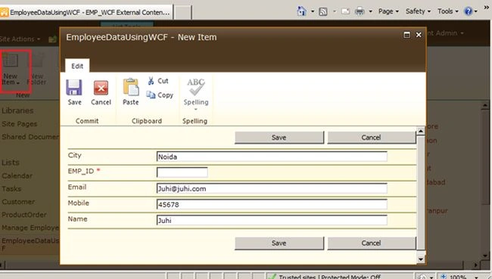Click Copy in the Clipboard group
The height and width of the screenshot is (279, 492).
(160, 95)
